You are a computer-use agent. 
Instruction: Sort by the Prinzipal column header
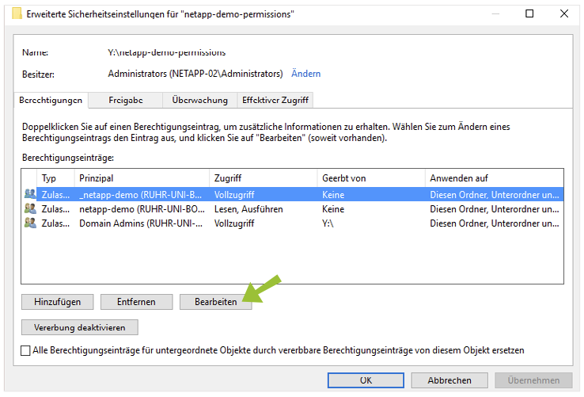(142, 178)
